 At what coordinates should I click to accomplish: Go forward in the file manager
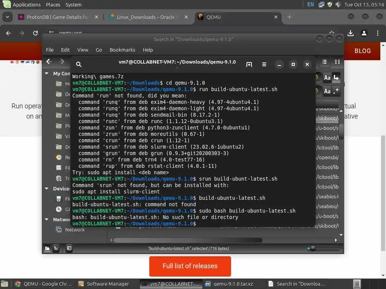coord(61,61)
